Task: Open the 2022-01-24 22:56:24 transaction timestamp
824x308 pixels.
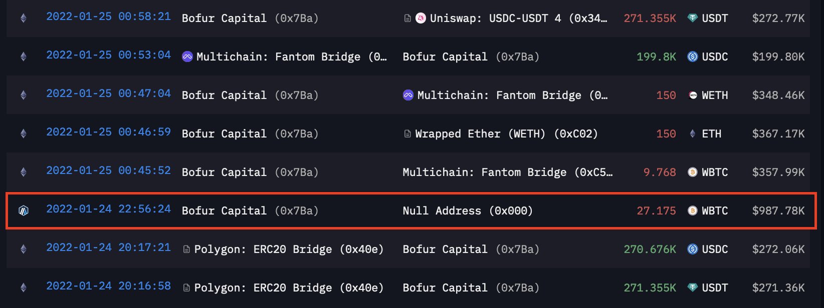Action: 108,209
